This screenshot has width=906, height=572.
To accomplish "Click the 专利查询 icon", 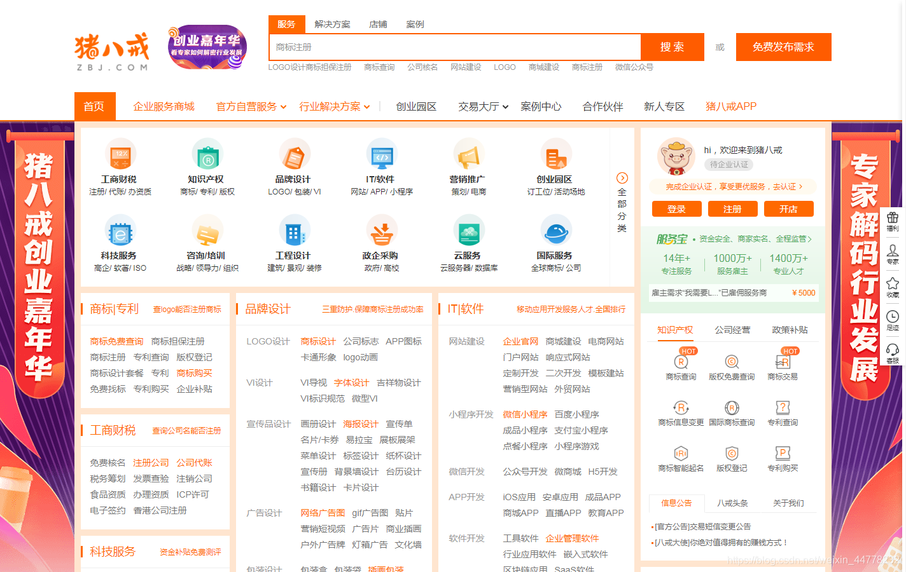I will click(x=783, y=407).
